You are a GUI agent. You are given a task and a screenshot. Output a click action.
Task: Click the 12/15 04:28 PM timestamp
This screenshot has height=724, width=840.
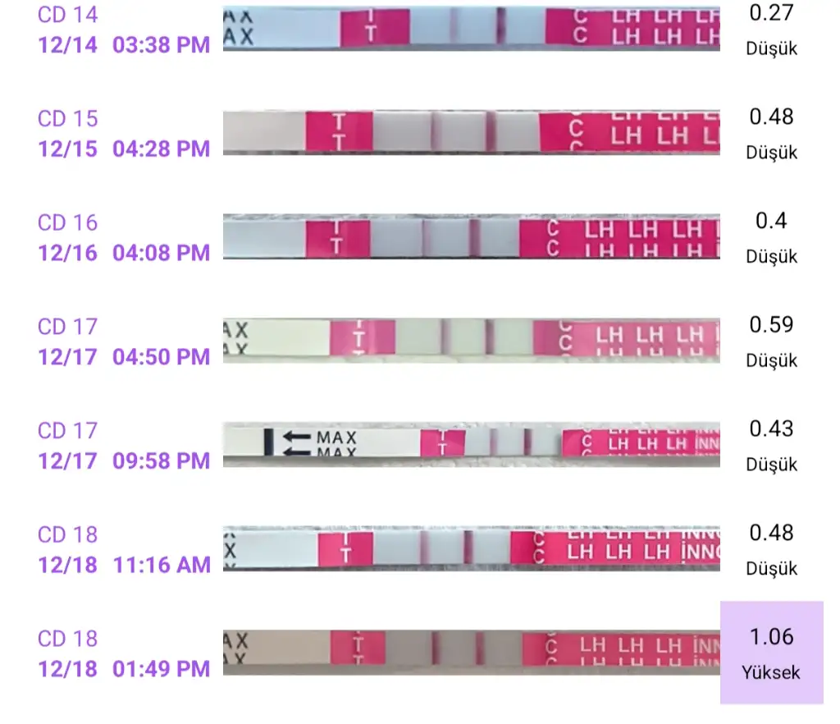click(124, 149)
